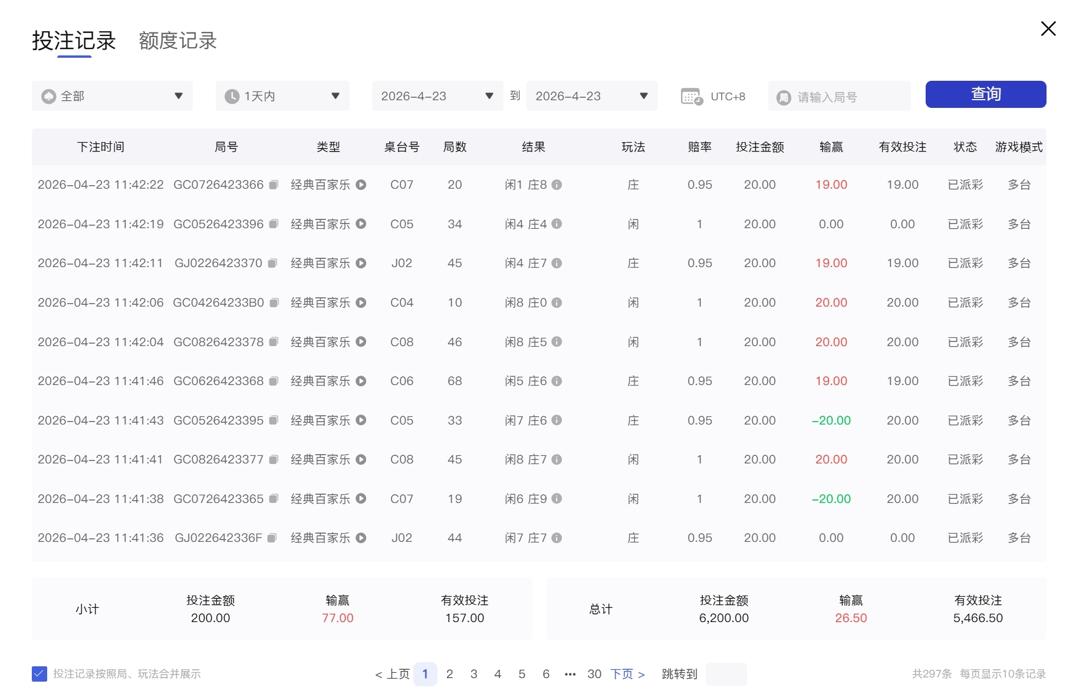The width and height of the screenshot is (1076, 694).
Task: Focus the 请输入局号 round number field
Action: point(839,96)
